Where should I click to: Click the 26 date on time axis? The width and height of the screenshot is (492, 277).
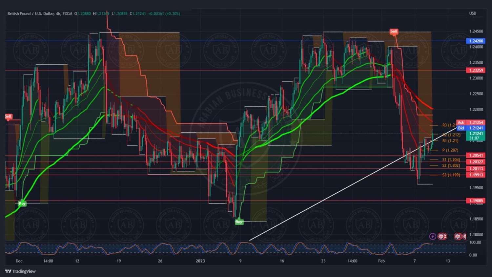pyautogui.click(x=160, y=261)
